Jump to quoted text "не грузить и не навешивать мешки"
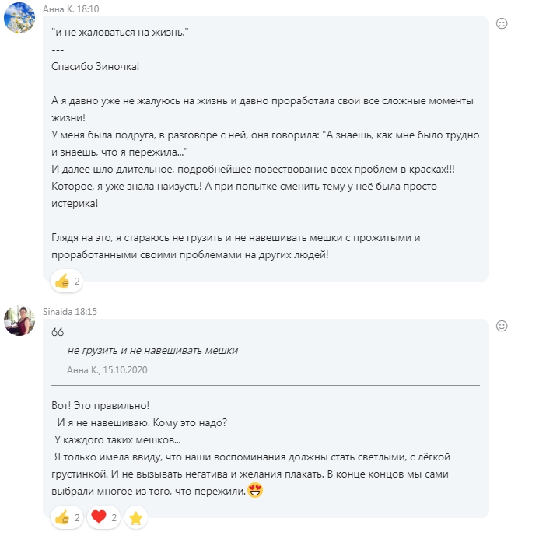This screenshot has width=539, height=539. 152,350
